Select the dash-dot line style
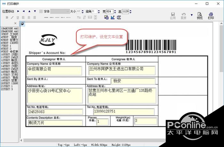 [63, 18]
